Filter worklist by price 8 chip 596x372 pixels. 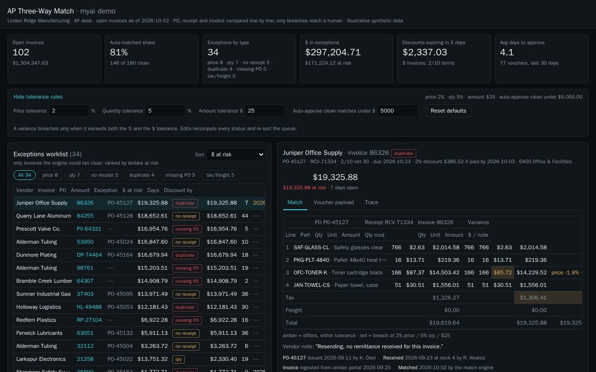(50, 175)
